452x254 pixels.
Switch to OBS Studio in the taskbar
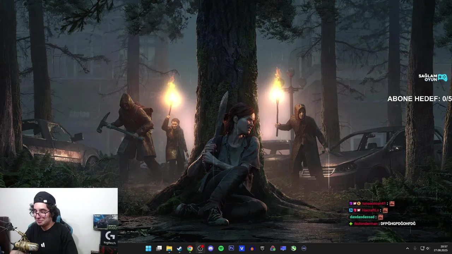(x=200, y=248)
